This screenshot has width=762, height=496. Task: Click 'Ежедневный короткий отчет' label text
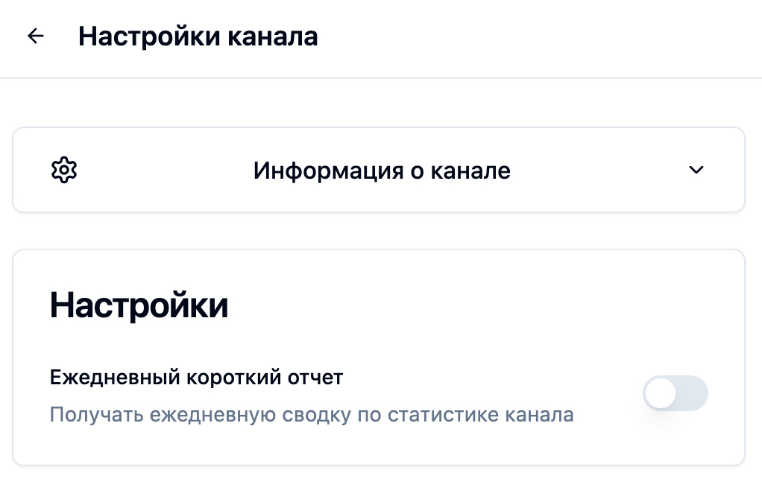(x=195, y=378)
